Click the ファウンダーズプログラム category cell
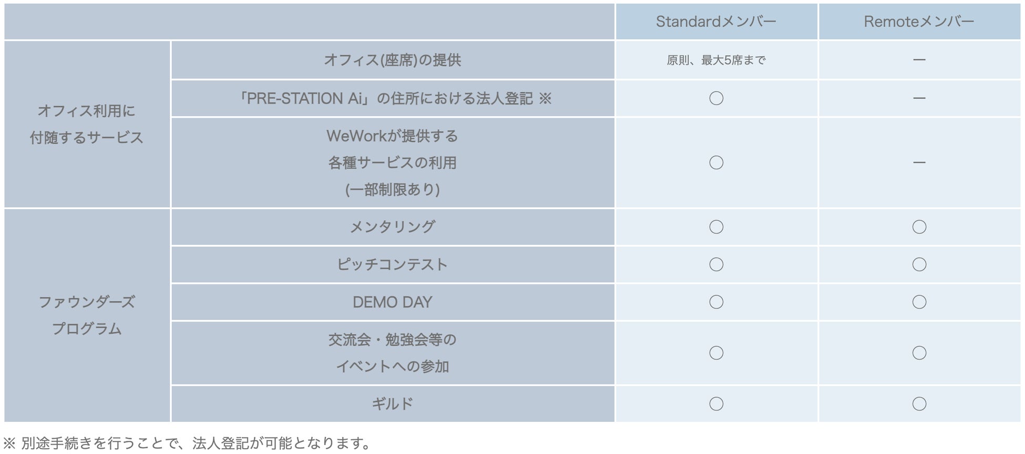 (x=87, y=315)
